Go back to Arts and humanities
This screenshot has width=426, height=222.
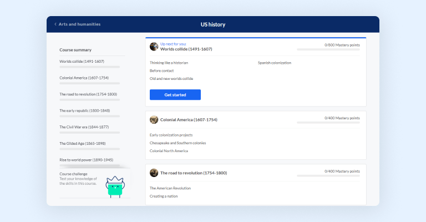pyautogui.click(x=80, y=24)
